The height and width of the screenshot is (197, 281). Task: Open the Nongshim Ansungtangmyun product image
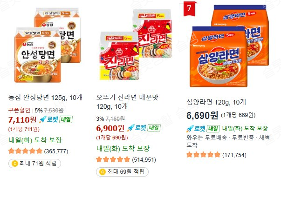coord(48,45)
